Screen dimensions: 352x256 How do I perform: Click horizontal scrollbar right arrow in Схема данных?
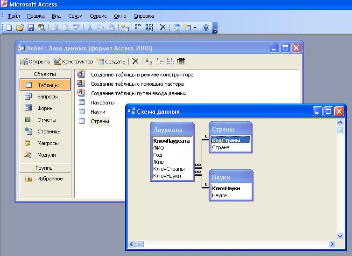pos(332,244)
